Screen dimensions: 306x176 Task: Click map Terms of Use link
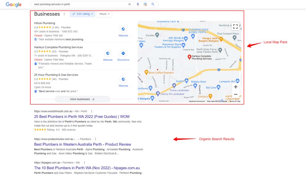click(235, 101)
